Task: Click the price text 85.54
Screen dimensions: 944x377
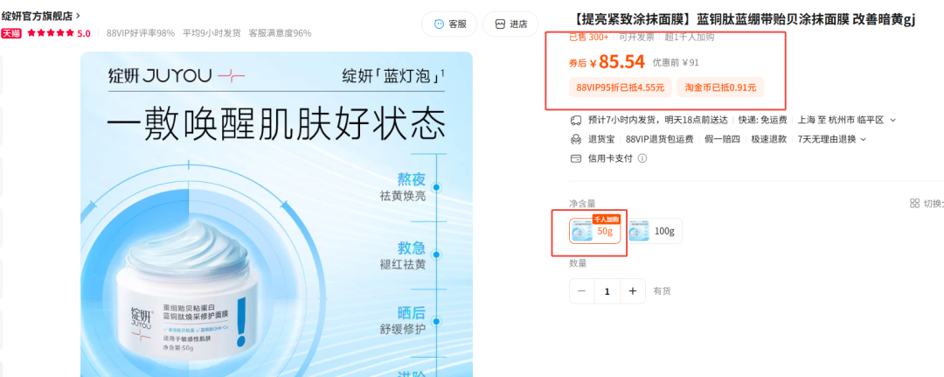Action: click(622, 61)
